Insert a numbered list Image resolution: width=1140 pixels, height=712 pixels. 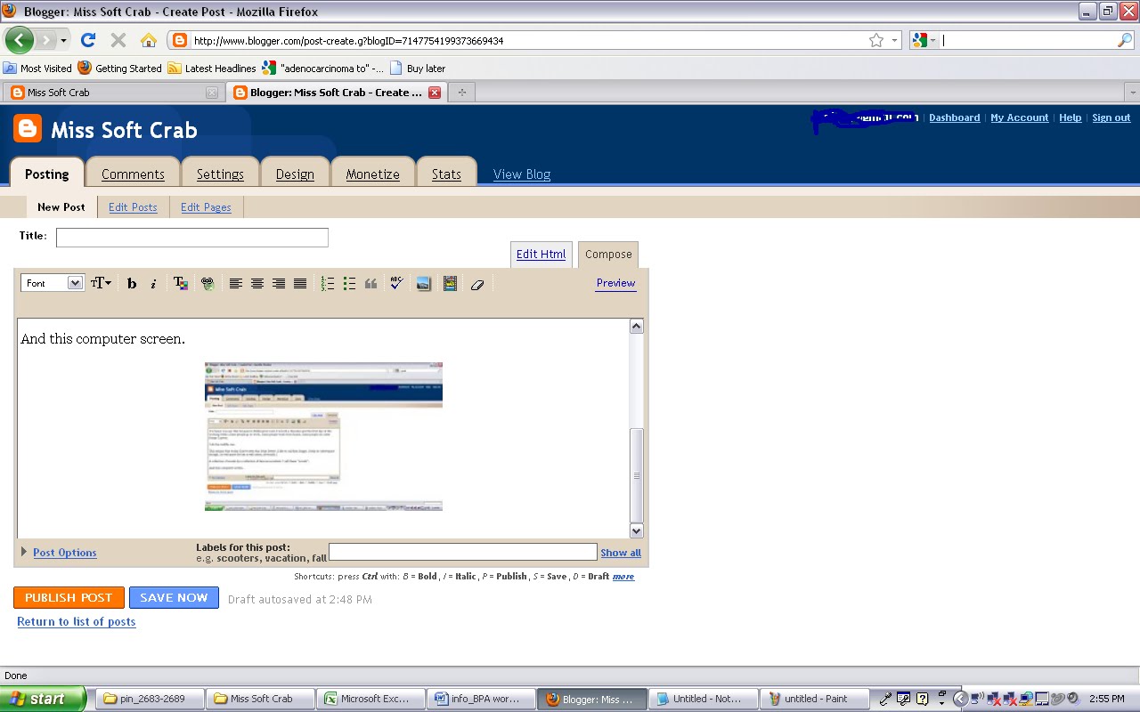(x=328, y=284)
